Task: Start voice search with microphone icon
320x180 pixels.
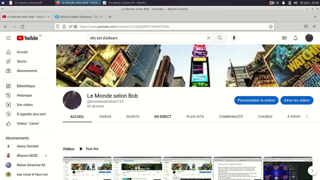Action: (x=234, y=38)
